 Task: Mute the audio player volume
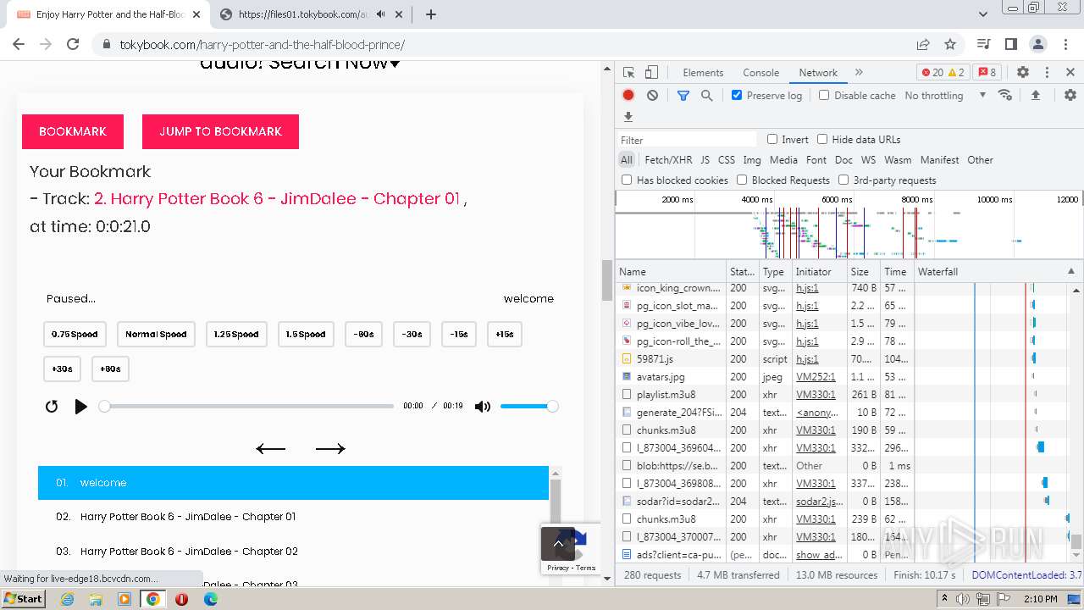(x=483, y=407)
